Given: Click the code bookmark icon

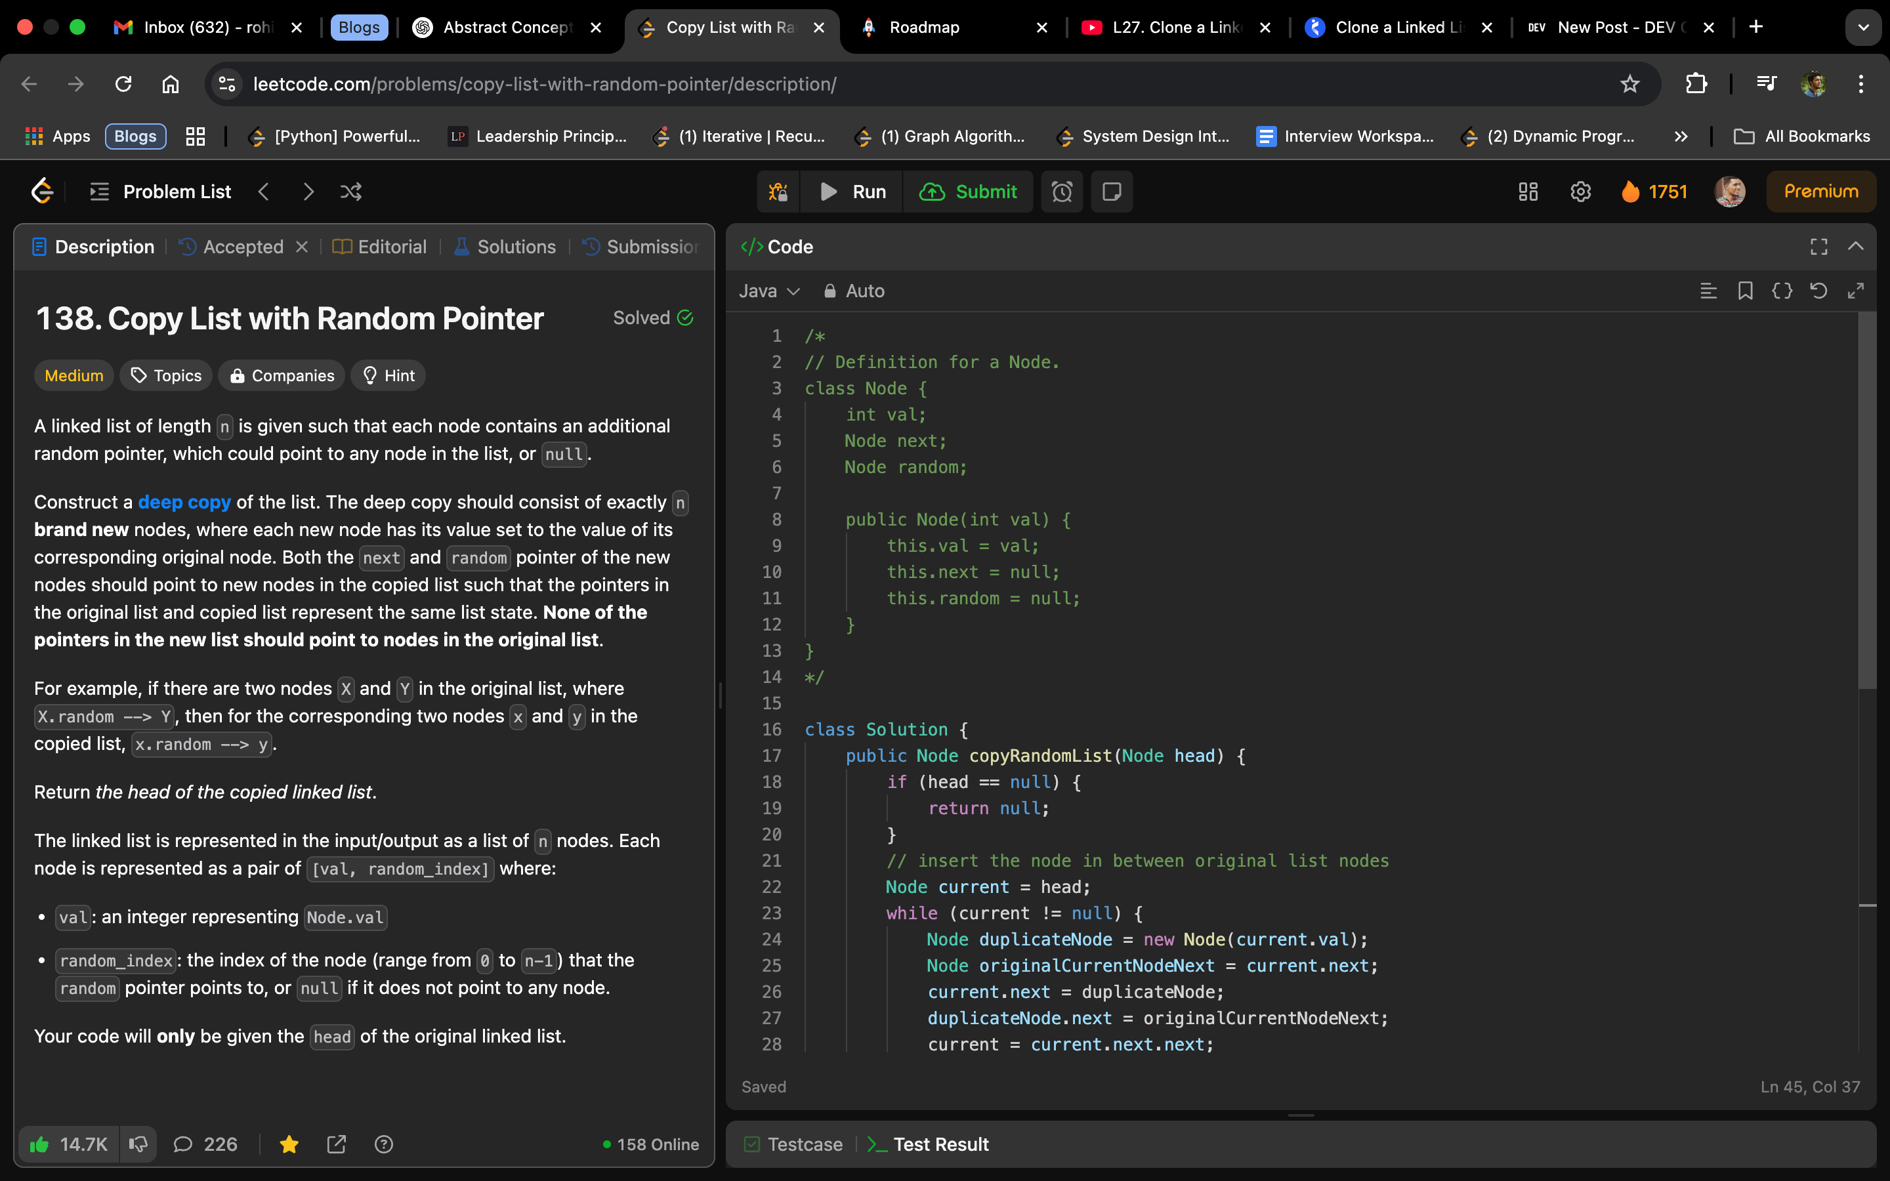Looking at the screenshot, I should click(1745, 291).
